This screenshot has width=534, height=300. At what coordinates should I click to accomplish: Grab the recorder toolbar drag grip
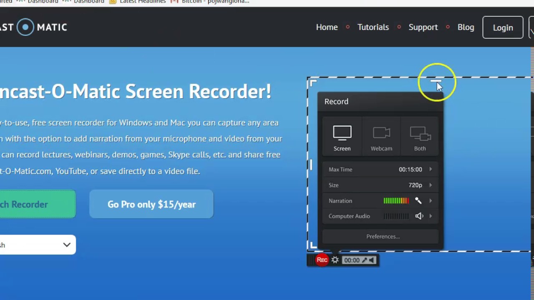click(x=311, y=260)
